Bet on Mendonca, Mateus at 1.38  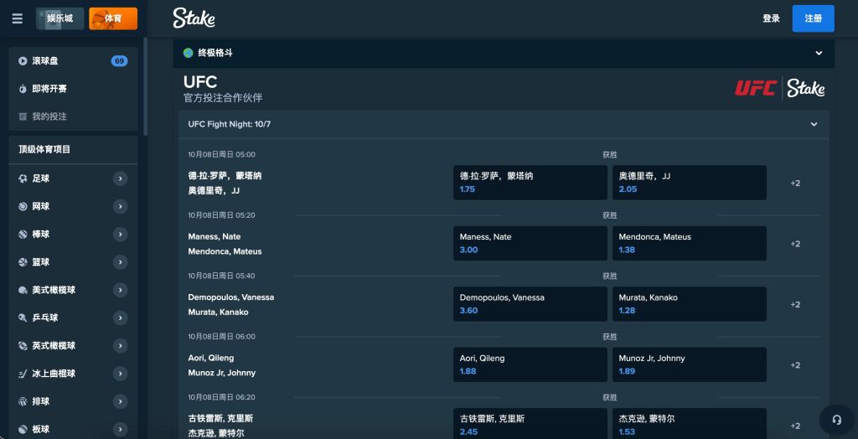tap(690, 244)
